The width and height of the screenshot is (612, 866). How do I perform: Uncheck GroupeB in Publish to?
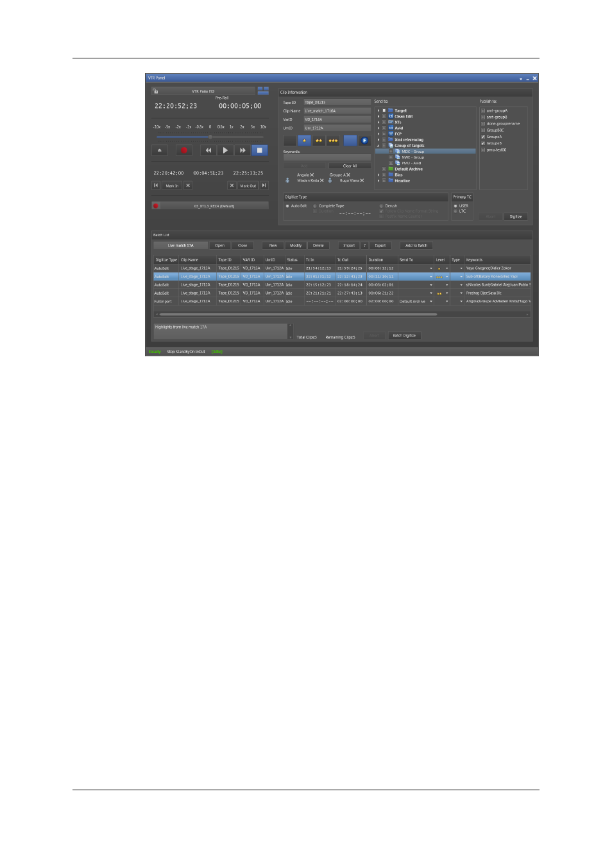point(483,143)
